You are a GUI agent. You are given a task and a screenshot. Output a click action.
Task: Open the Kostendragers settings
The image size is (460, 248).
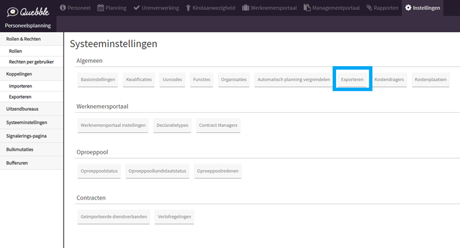(389, 79)
